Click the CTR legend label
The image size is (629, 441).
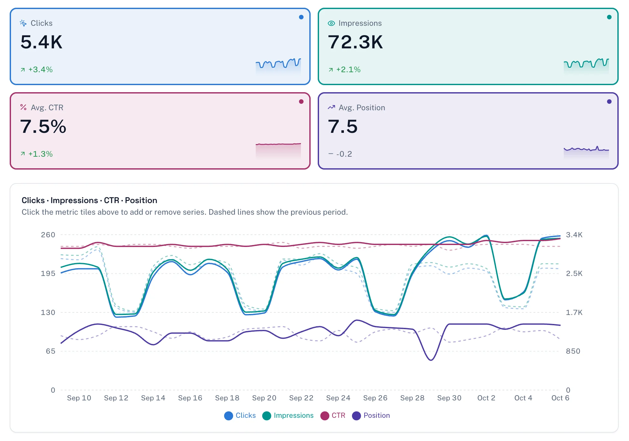point(338,416)
